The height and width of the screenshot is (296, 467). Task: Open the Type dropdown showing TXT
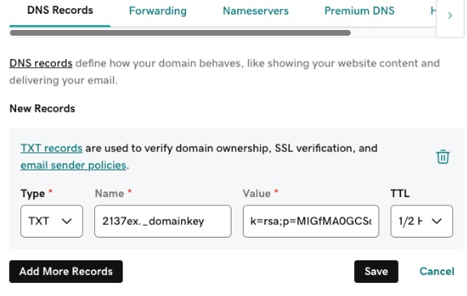(51, 221)
